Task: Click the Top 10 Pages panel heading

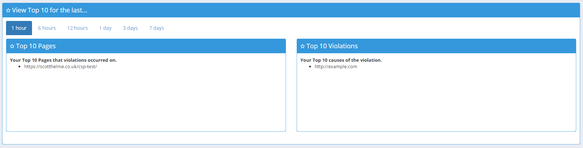Action: [36, 46]
